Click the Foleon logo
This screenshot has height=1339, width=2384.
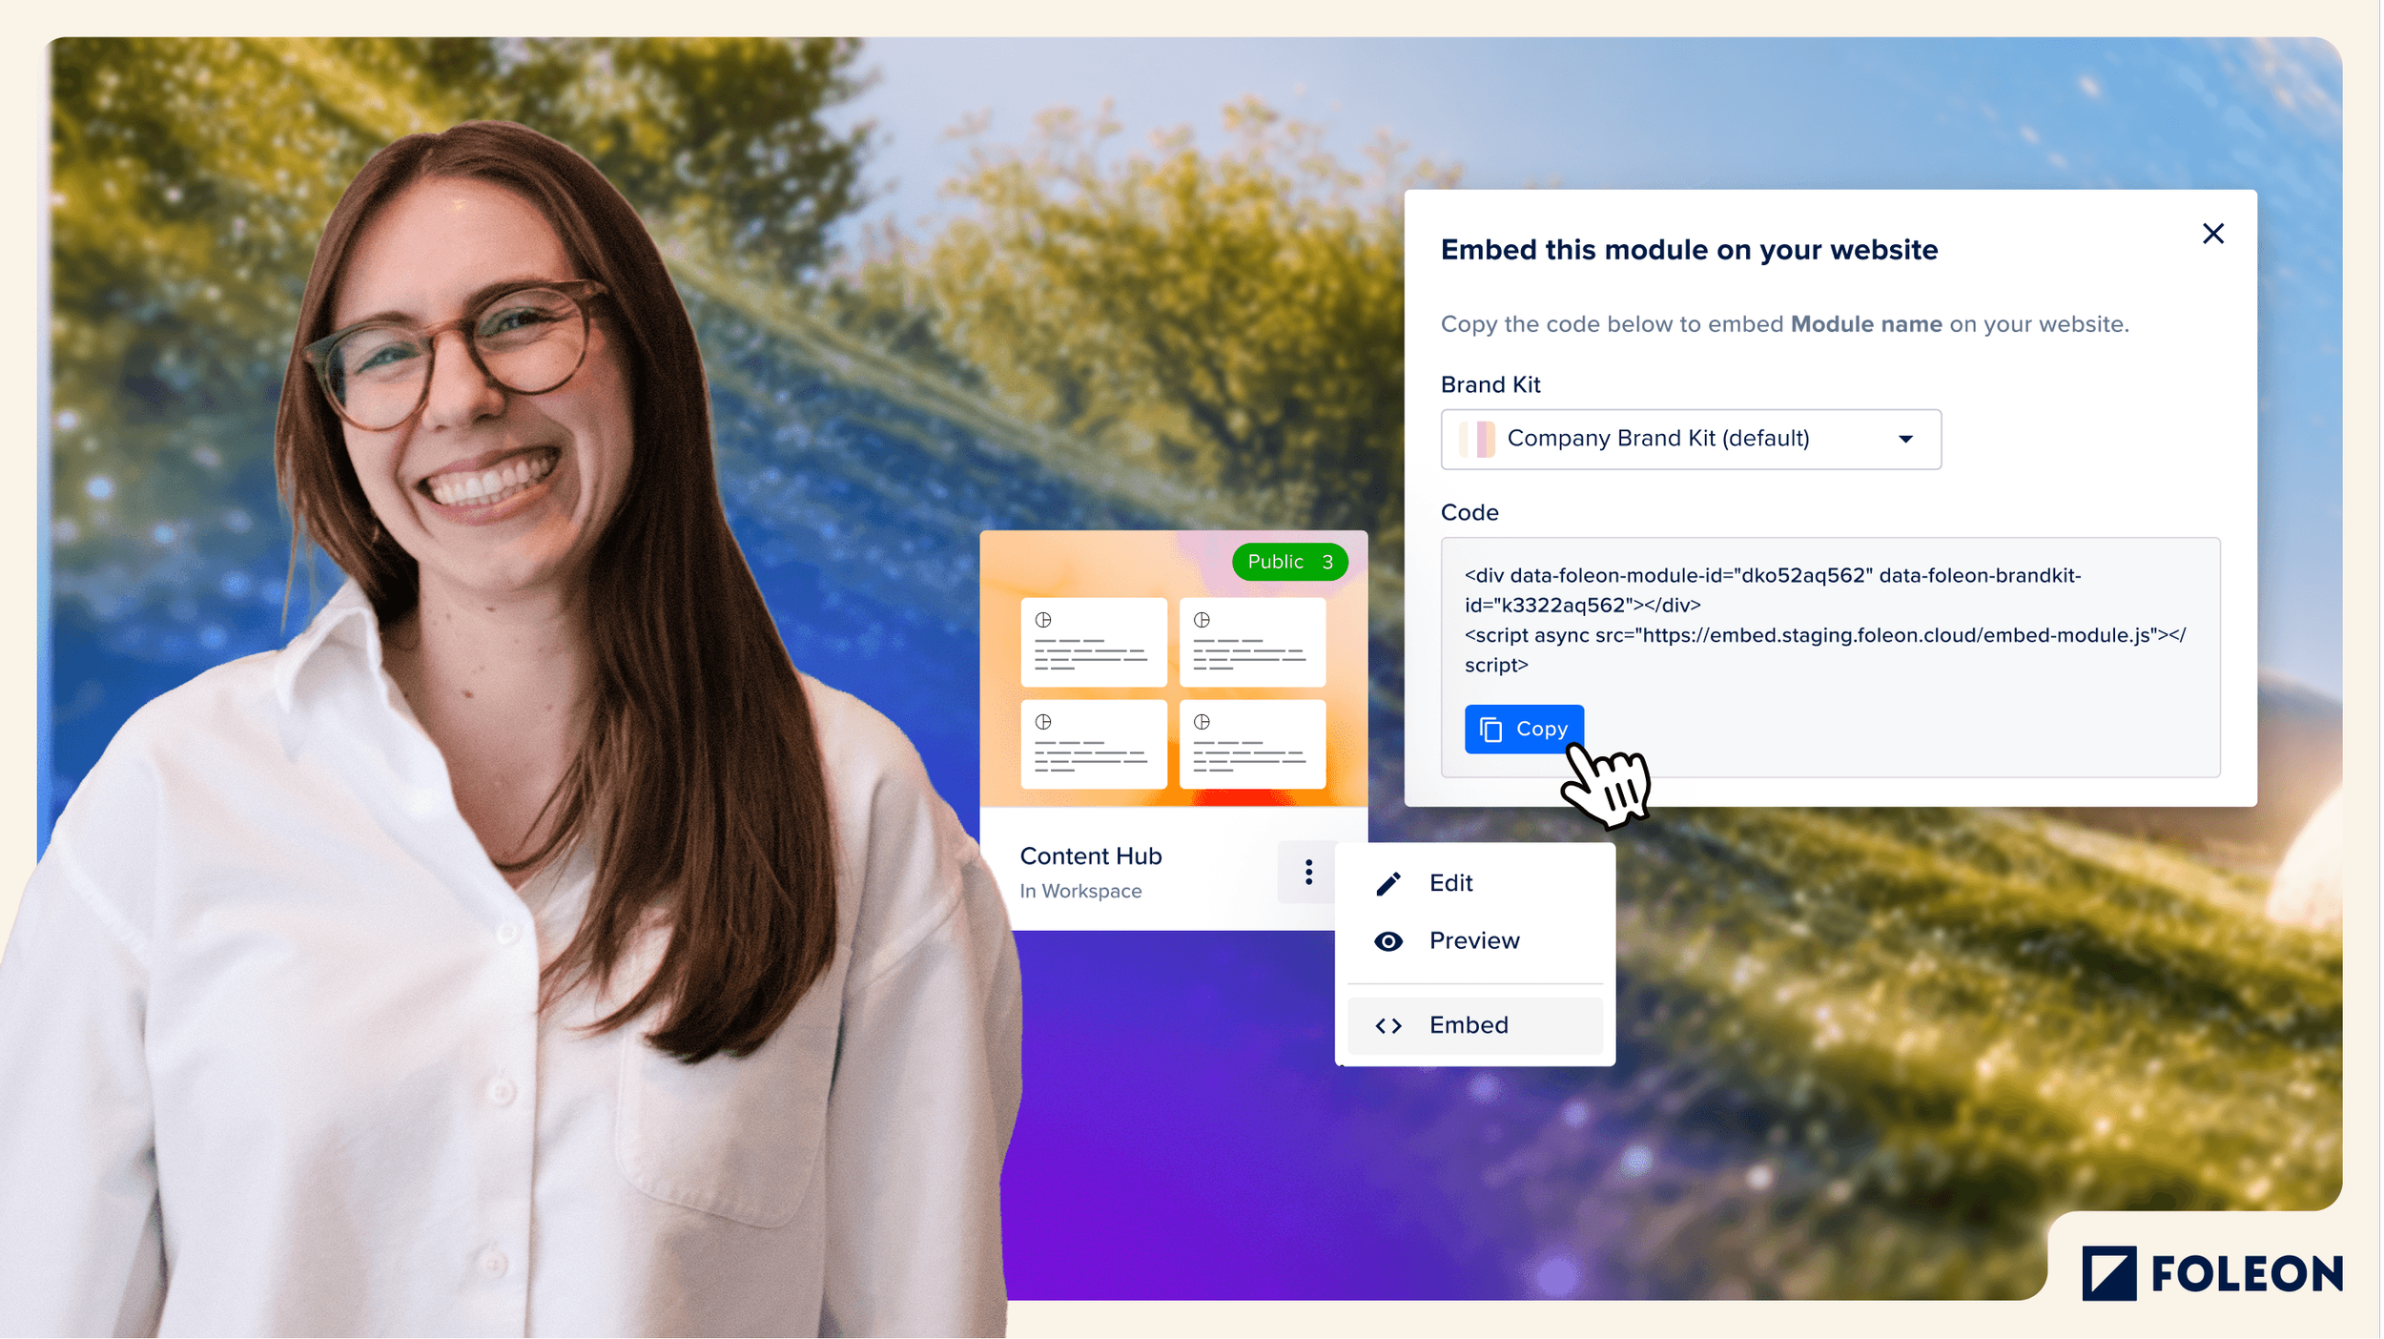pos(2214,1274)
